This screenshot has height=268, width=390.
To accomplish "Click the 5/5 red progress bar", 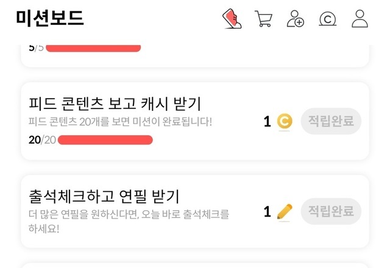I will pyautogui.click(x=93, y=48).
